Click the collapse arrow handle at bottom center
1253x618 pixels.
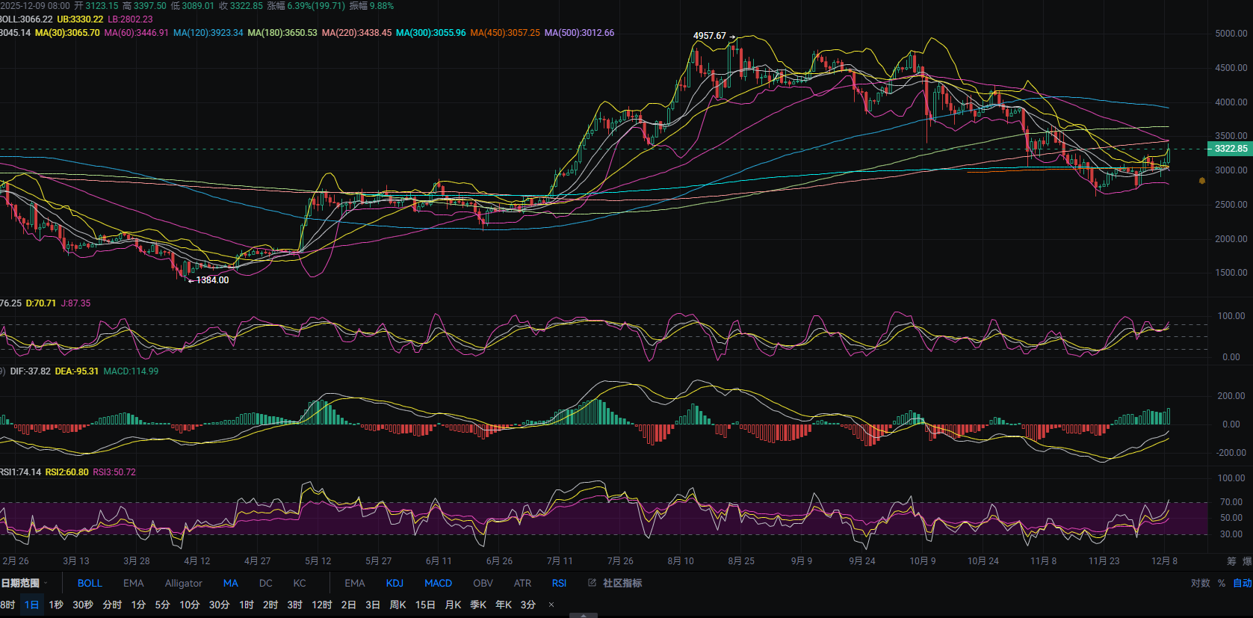[x=583, y=615]
